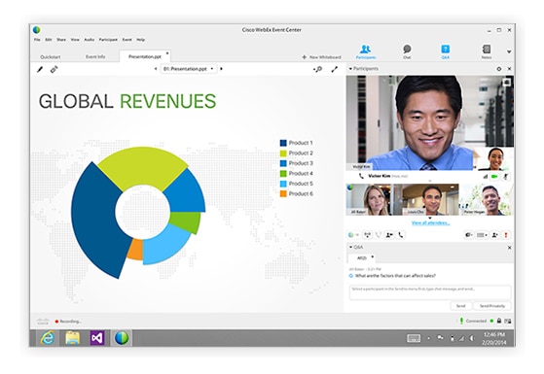Go to the next slide arrow
The image size is (544, 374).
click(x=221, y=69)
